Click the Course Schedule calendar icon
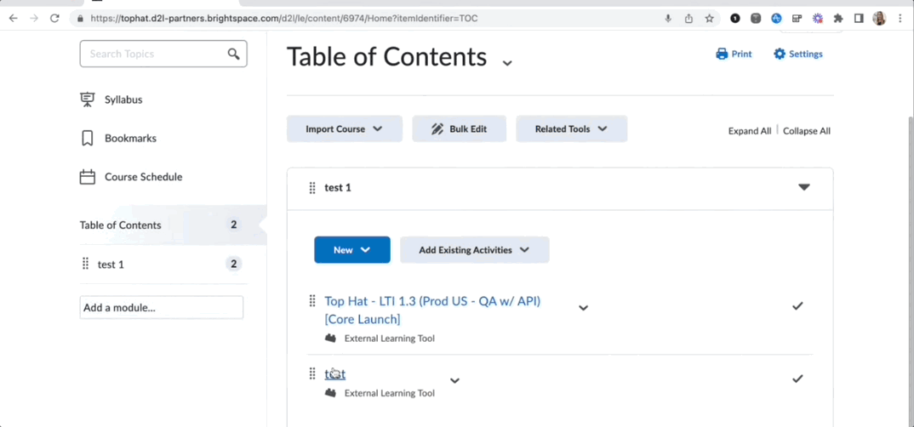 pyautogui.click(x=87, y=177)
